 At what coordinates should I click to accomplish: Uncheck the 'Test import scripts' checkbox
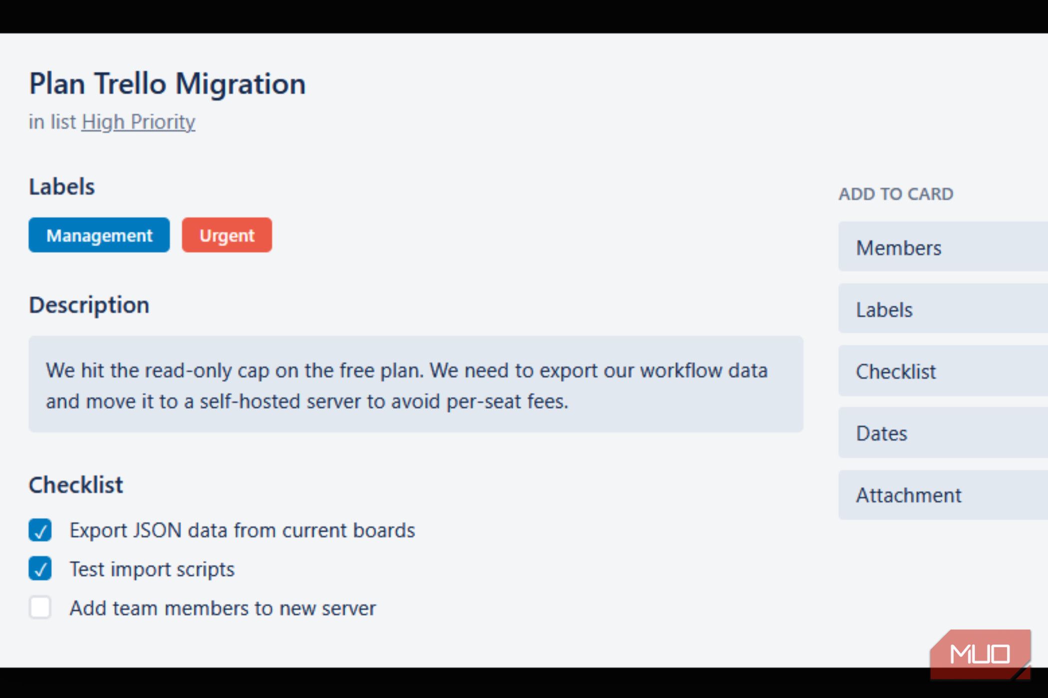(x=40, y=569)
